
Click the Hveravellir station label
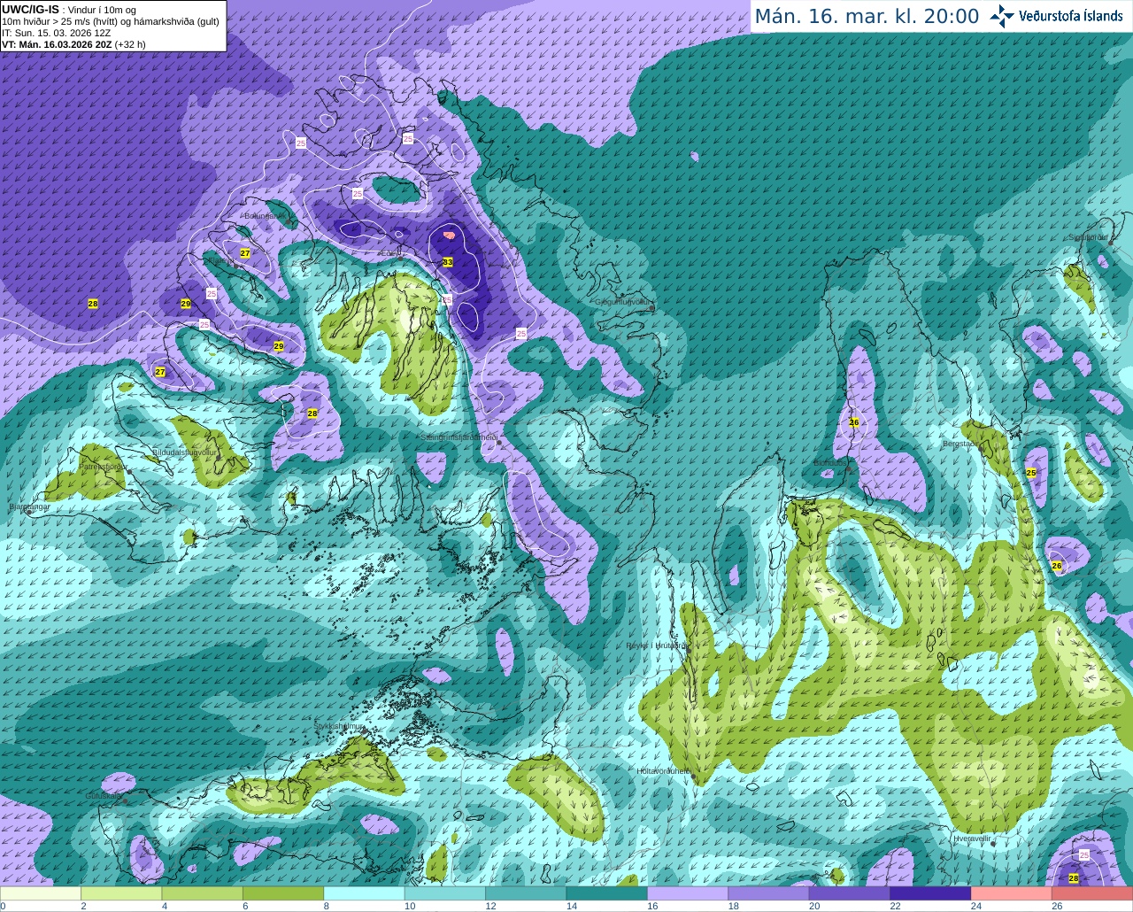pyautogui.click(x=972, y=839)
